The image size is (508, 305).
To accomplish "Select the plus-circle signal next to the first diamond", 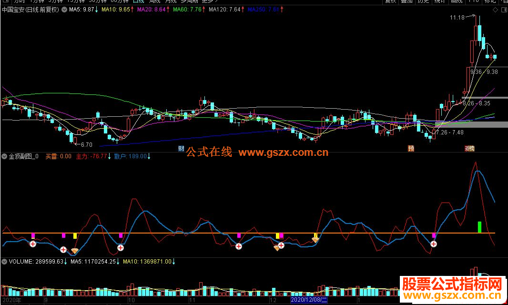I will click(63, 250).
